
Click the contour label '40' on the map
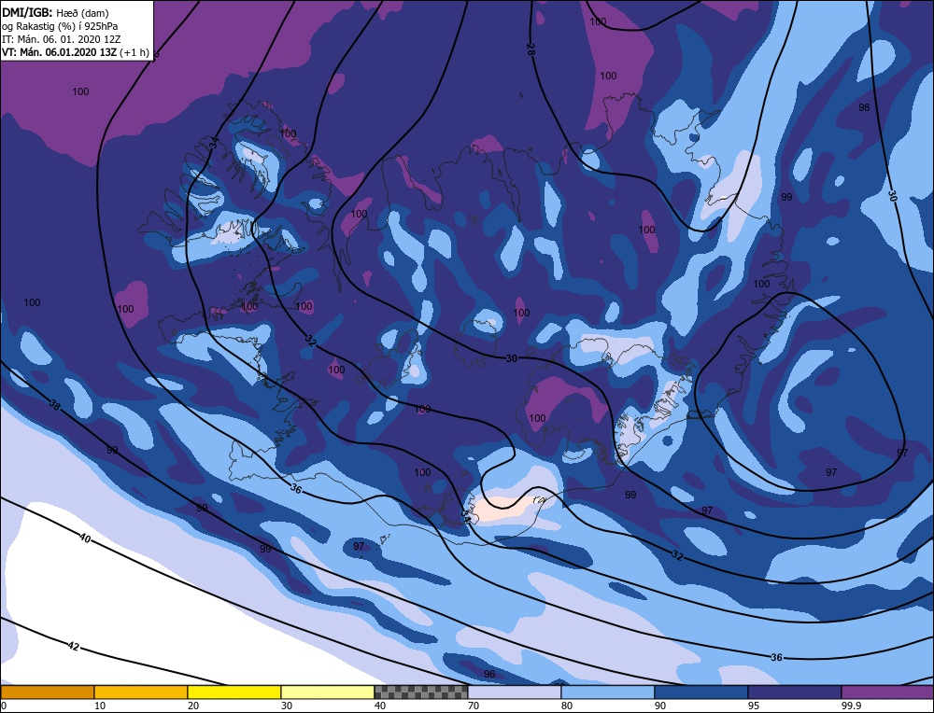pyautogui.click(x=85, y=538)
